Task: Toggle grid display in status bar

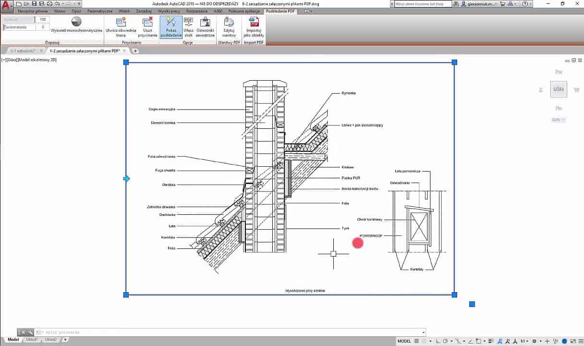Action: 418,341
